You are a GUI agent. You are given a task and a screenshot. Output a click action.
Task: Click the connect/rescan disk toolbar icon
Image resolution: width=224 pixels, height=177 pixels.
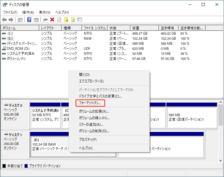click(x=45, y=20)
